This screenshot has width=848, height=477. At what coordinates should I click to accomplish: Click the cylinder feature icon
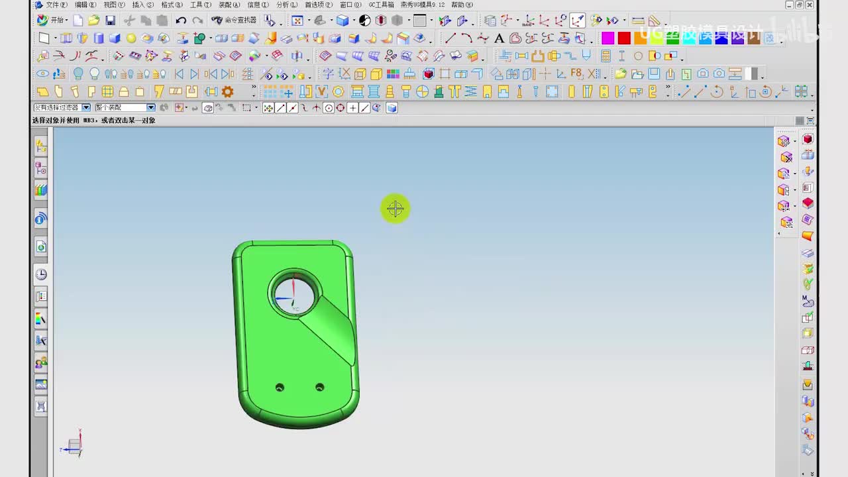pyautogui.click(x=99, y=38)
